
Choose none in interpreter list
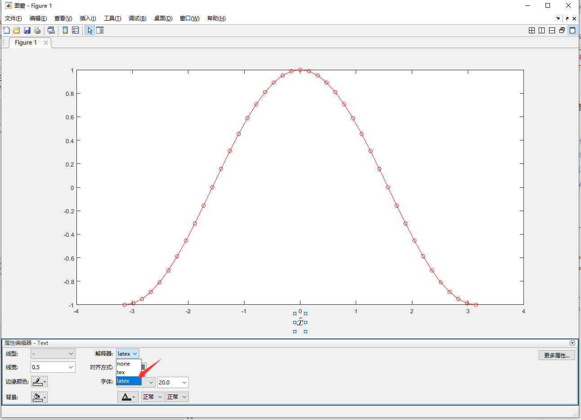click(x=129, y=364)
